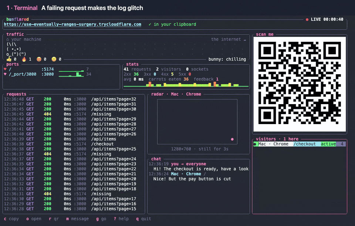Click the house icon next to 'your machine'
355x226 pixels.
click(x=7, y=39)
